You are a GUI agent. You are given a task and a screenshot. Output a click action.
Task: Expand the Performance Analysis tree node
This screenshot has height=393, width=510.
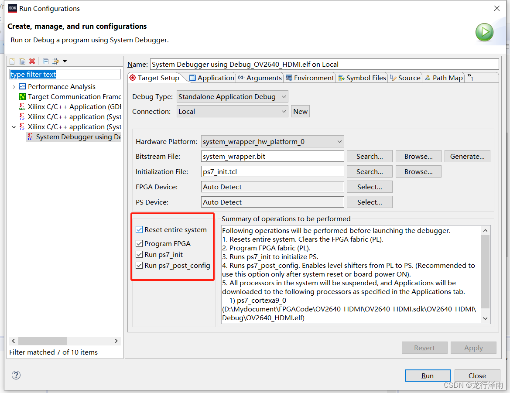point(14,87)
